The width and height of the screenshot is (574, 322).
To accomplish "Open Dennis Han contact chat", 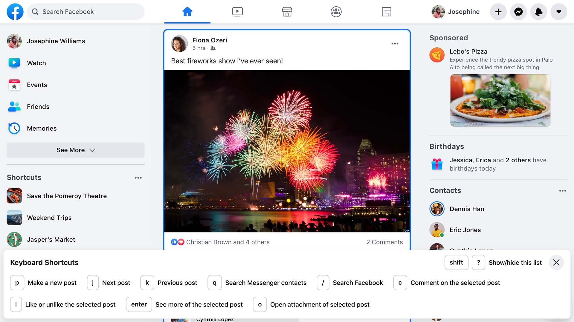I will point(466,209).
